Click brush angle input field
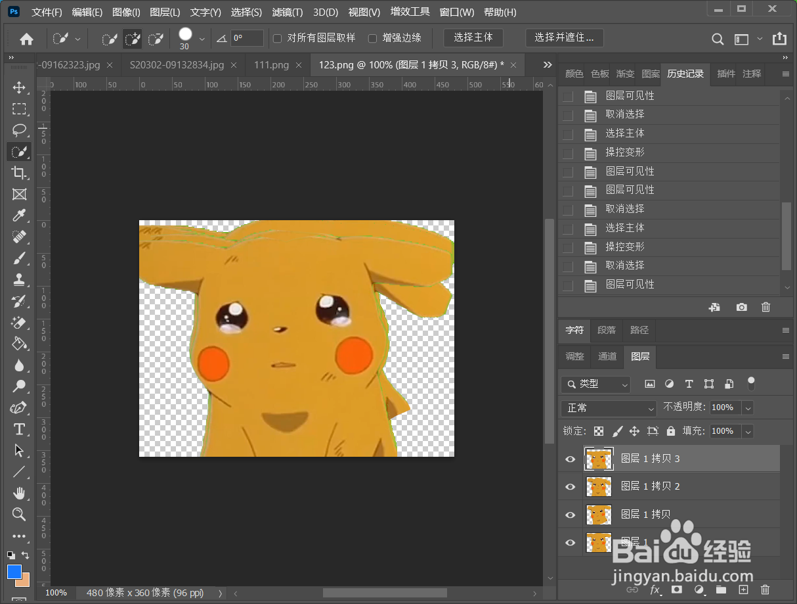797x604 pixels. click(248, 38)
